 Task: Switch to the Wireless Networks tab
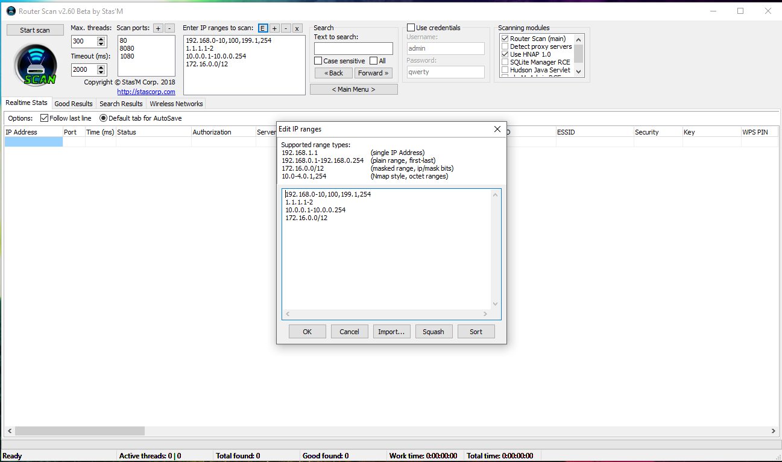(177, 104)
